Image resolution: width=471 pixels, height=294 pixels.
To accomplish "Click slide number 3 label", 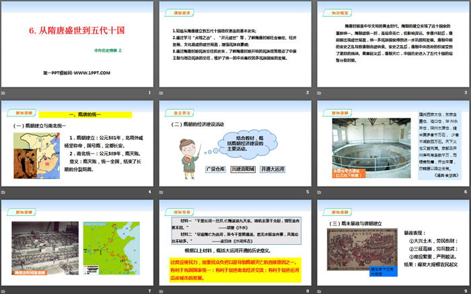I will pyautogui.click(x=466, y=93).
